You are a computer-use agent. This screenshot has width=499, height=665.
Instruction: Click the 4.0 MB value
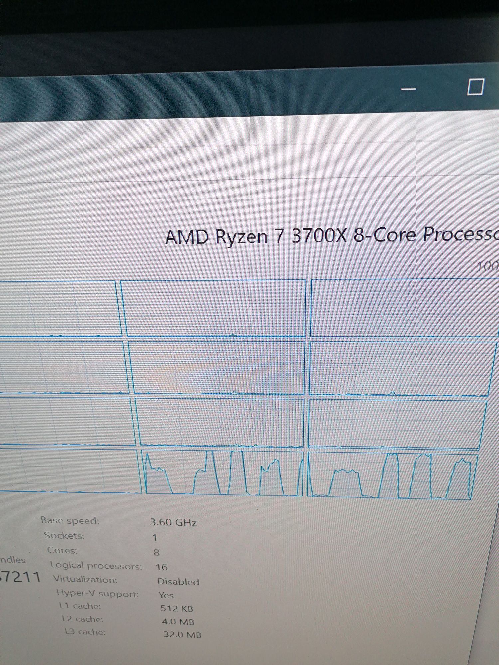coord(178,621)
